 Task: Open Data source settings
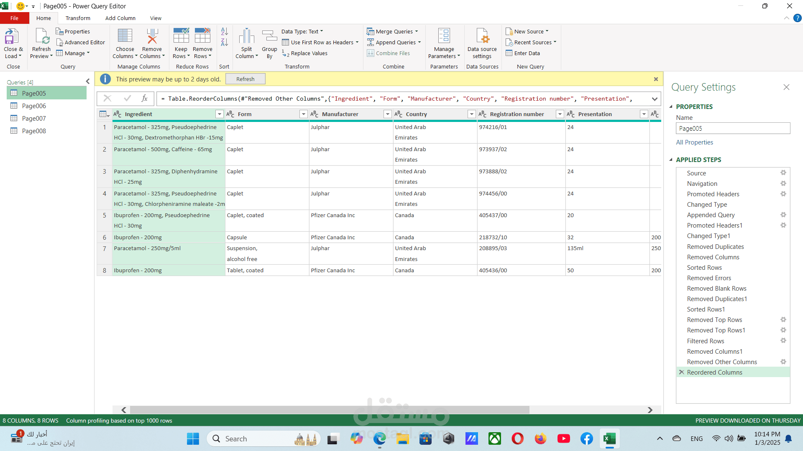pyautogui.click(x=482, y=43)
